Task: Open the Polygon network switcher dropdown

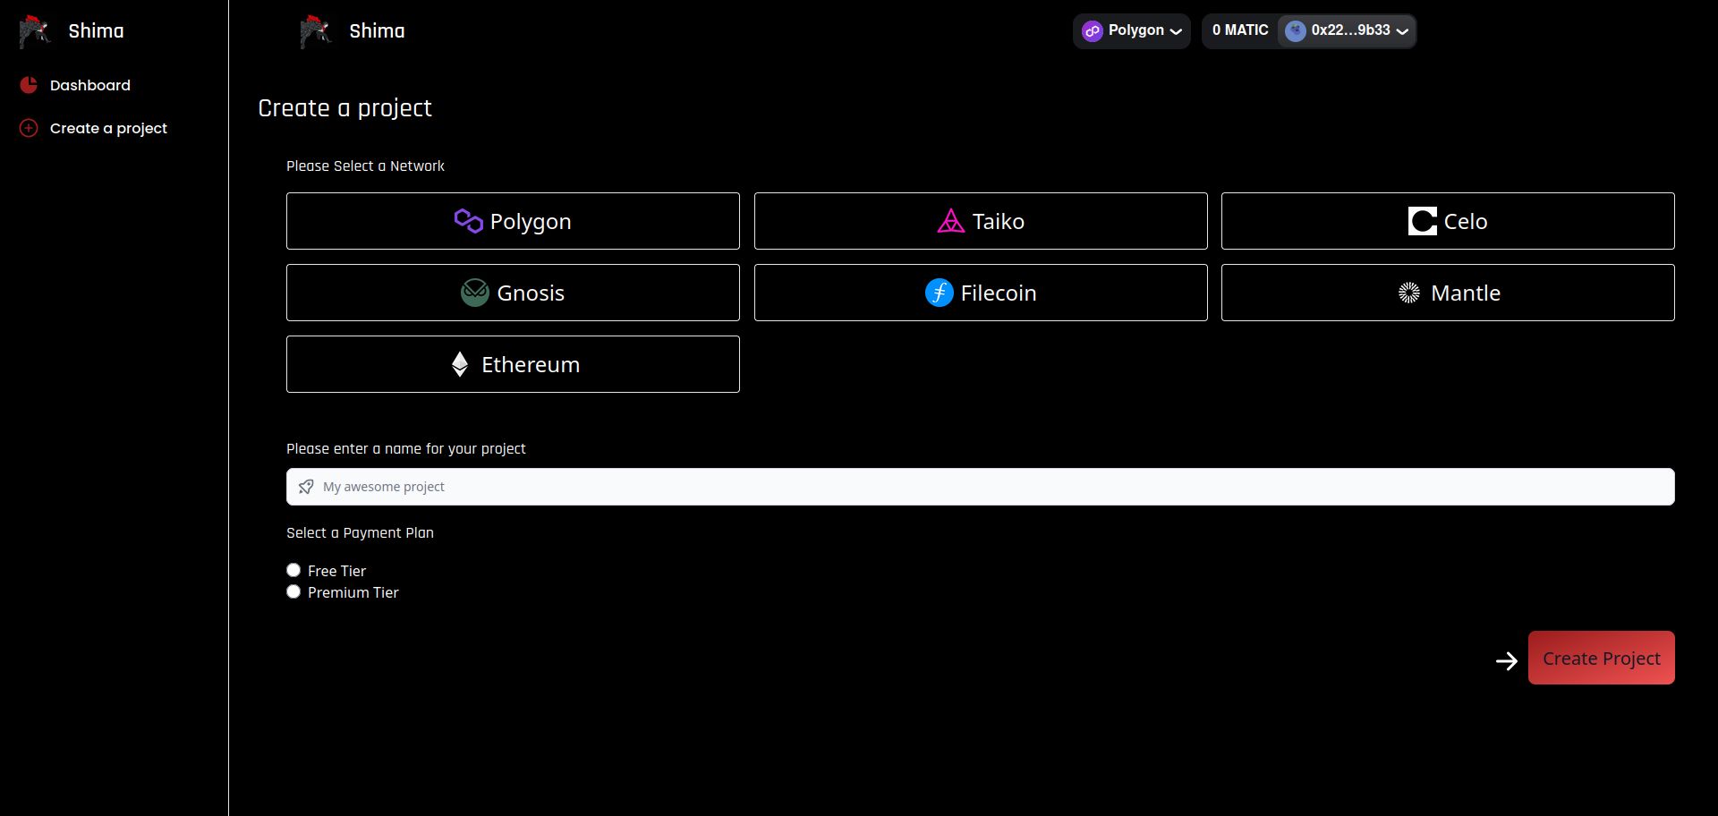Action: tap(1131, 31)
